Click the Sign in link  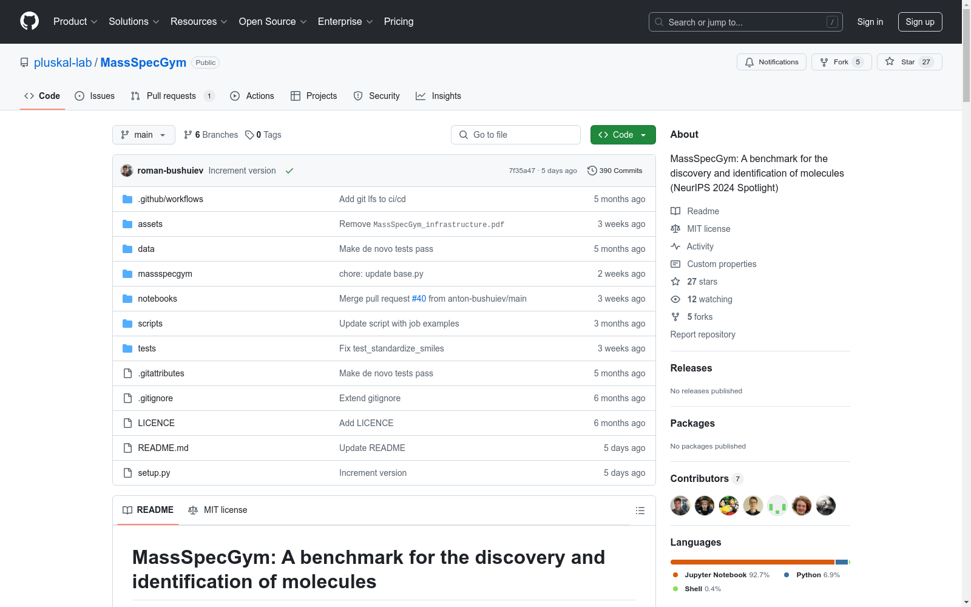click(870, 22)
